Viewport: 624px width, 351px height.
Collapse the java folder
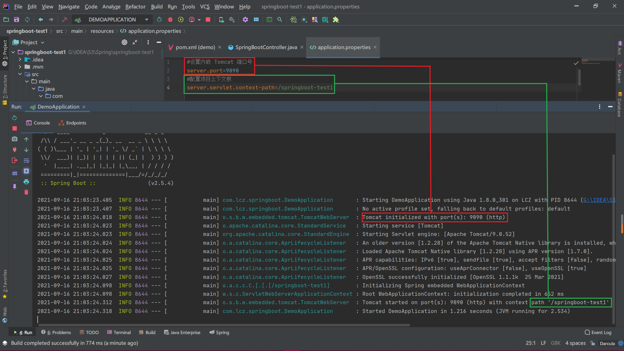[33, 89]
